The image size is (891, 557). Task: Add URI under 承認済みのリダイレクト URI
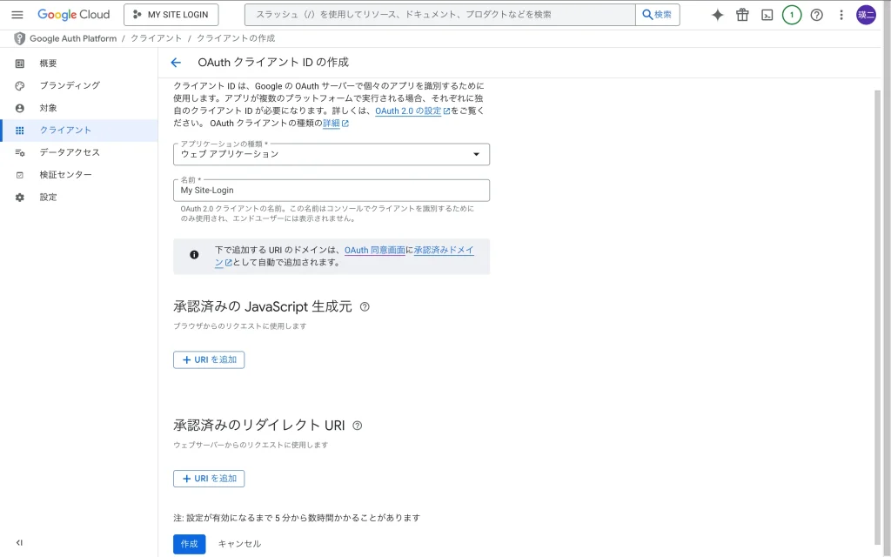209,479
